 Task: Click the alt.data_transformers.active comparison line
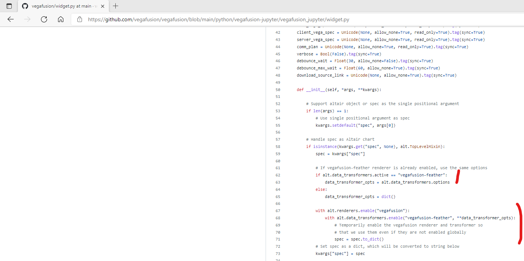(x=381, y=175)
